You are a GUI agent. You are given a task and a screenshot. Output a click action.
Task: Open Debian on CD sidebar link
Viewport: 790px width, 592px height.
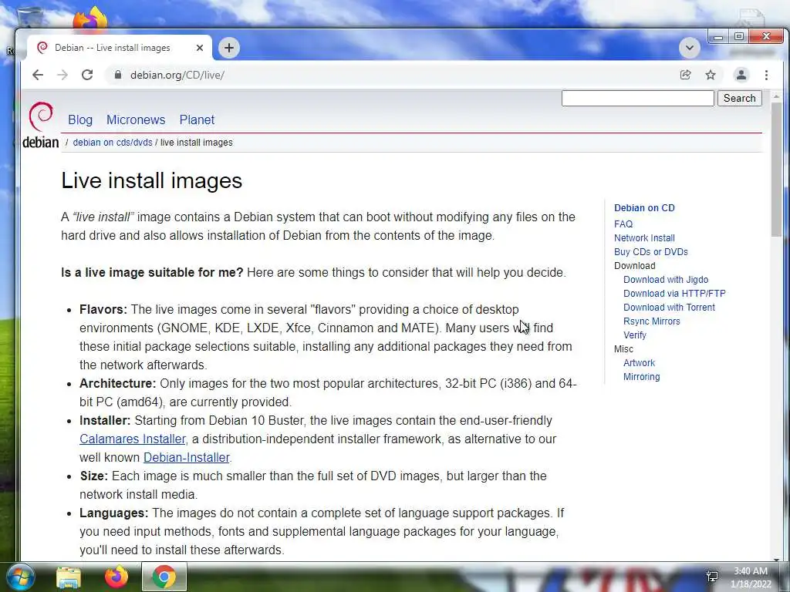(x=644, y=208)
